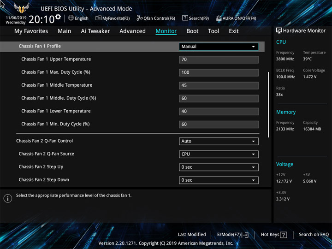Open Search on FAQ link

pyautogui.click(x=314, y=234)
